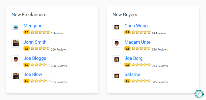Click Chris Wong's avatar icon
Viewport: 206px width, 100px height.
(117, 27)
